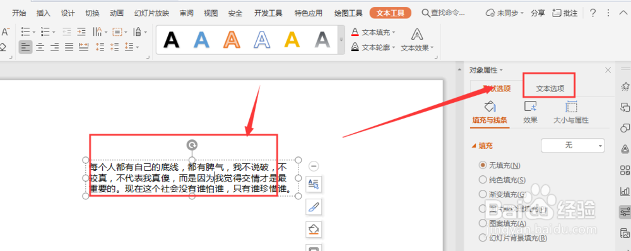Select the picture or texture fill radio
This screenshot has height=251, width=631.
pos(483,208)
